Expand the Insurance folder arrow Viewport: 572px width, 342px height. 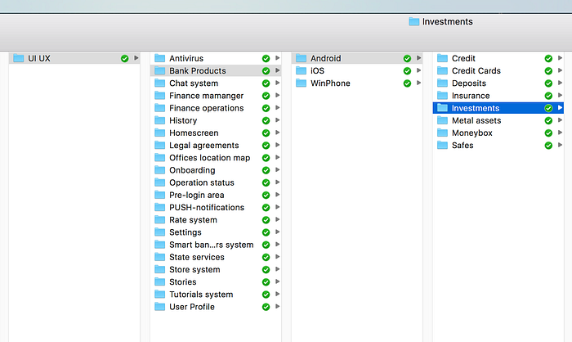click(x=560, y=96)
